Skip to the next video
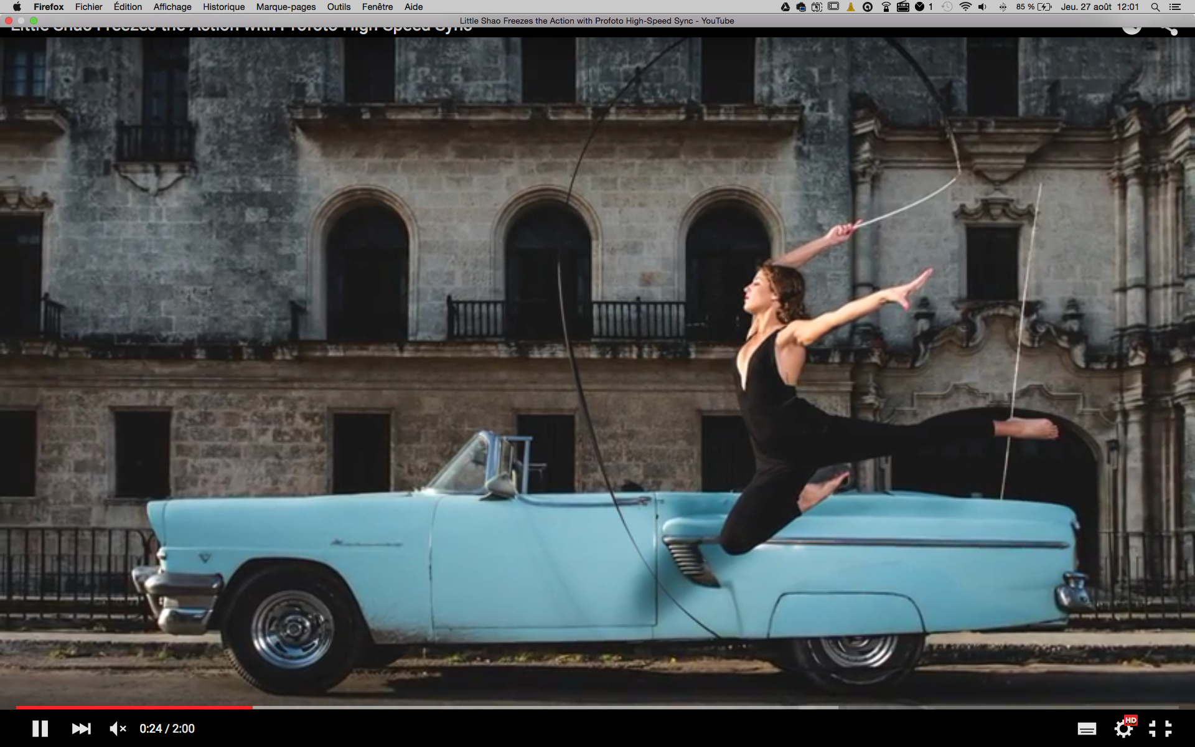Screen dimensions: 1195x747 [x=81, y=728]
